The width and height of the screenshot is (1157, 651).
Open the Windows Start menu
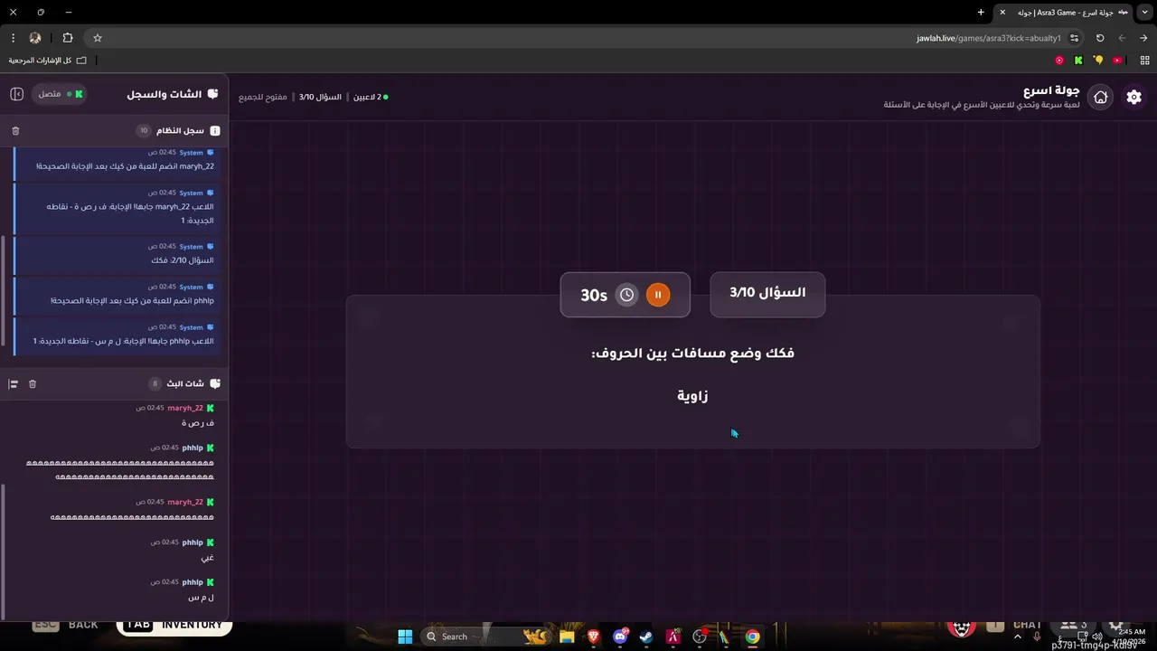405,637
